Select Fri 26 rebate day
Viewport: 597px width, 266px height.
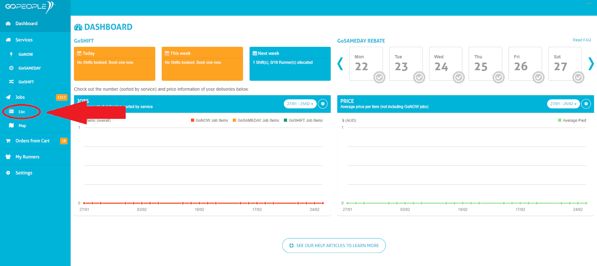click(x=525, y=64)
